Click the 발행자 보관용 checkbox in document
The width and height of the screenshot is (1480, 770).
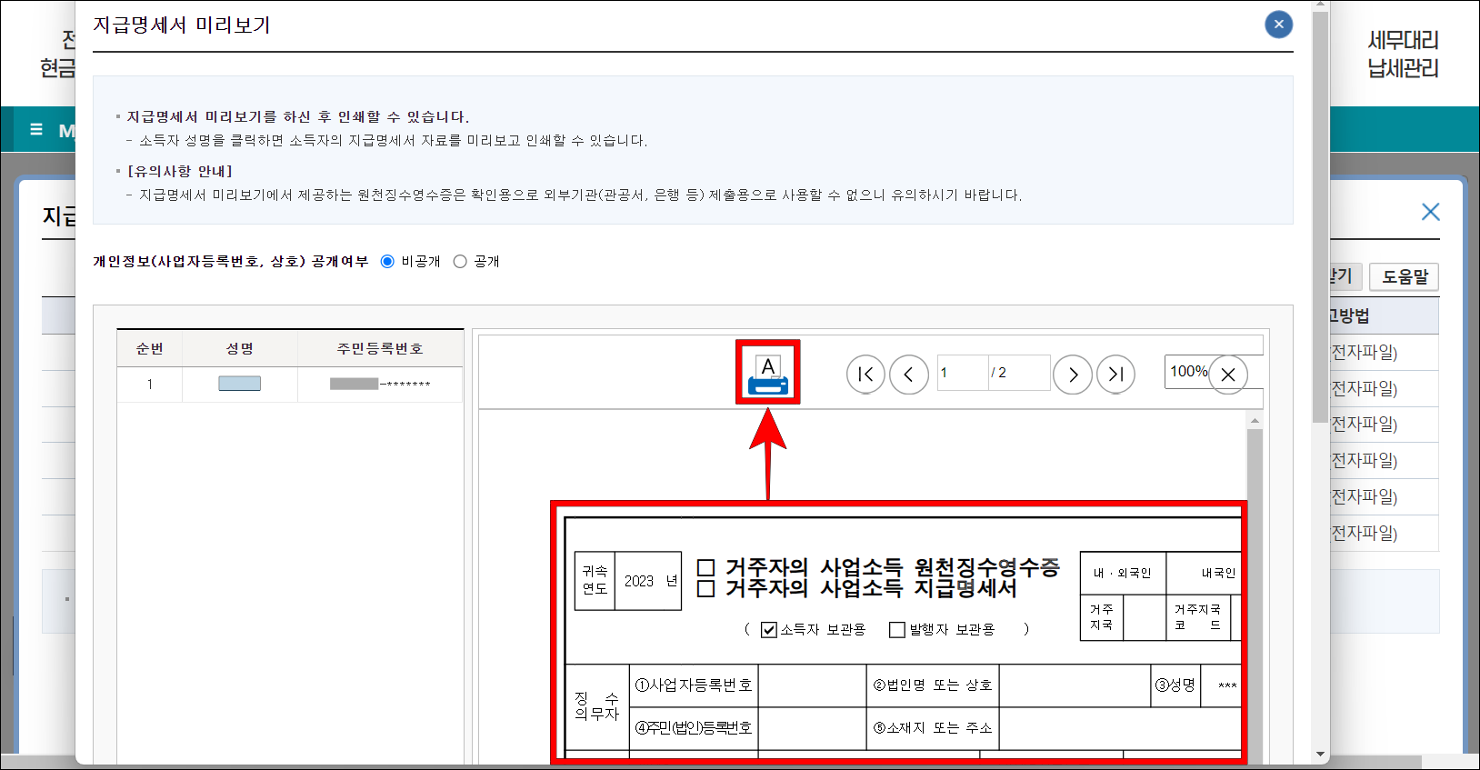tap(897, 630)
